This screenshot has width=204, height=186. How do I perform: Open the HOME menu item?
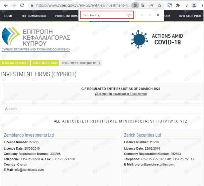pos(8,16)
